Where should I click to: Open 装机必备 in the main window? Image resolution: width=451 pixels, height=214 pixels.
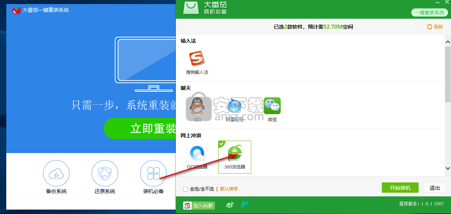tap(153, 174)
